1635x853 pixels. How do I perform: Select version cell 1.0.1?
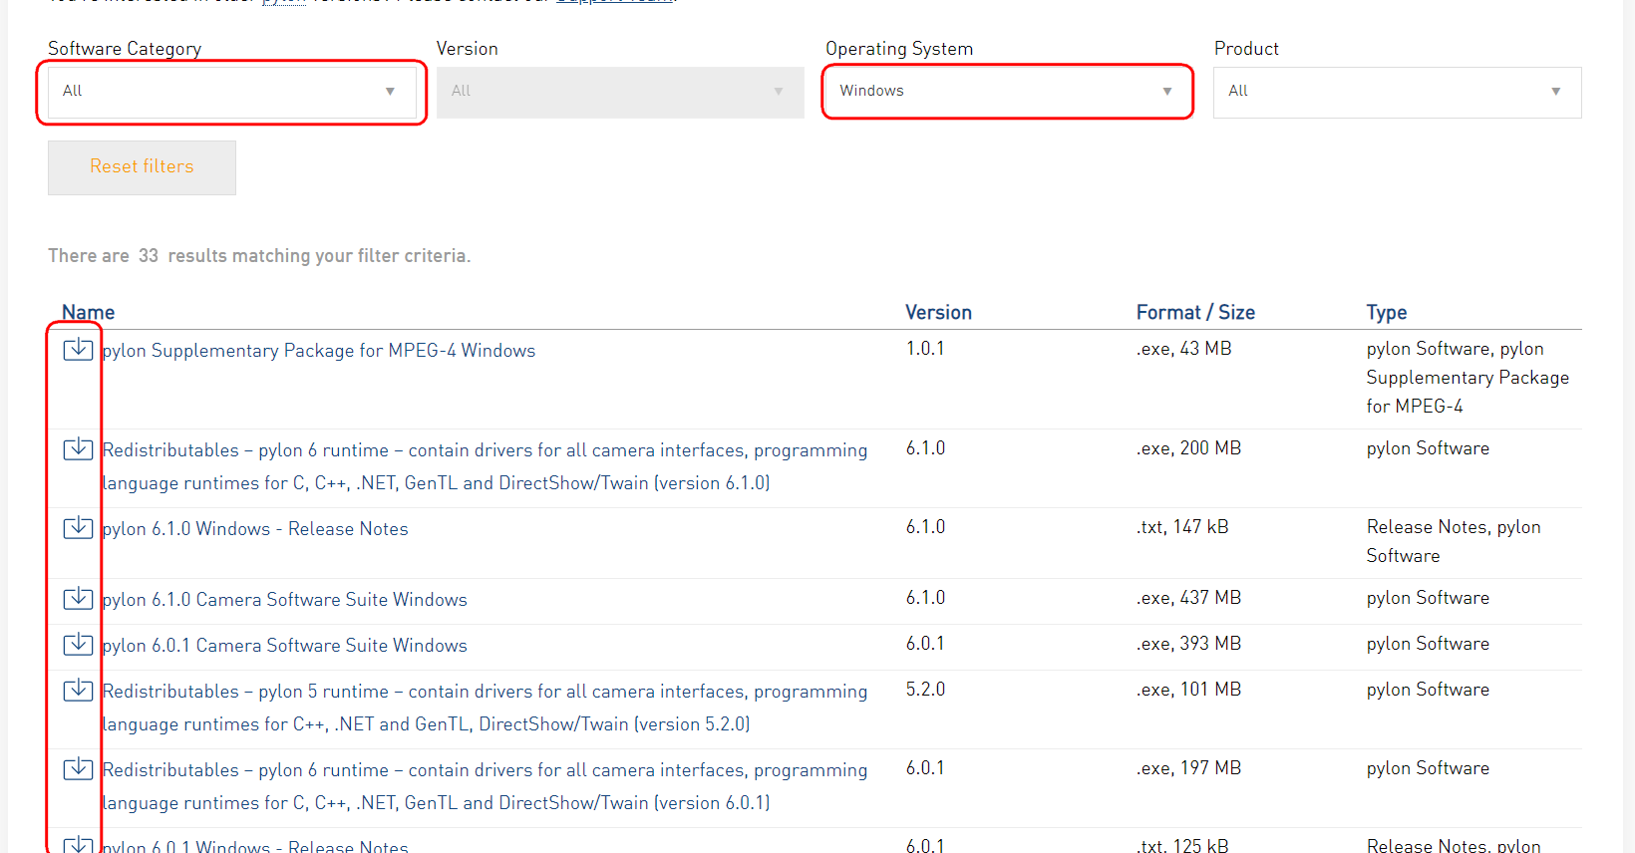coord(925,349)
